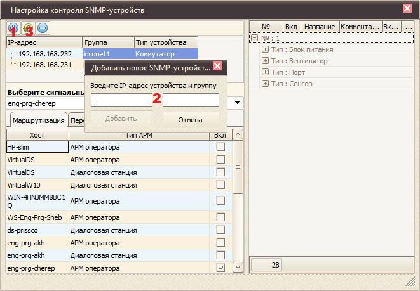Tick VirtualDS Диалоговая станция checkbox
This screenshot has width=420, height=291.
pyautogui.click(x=220, y=172)
